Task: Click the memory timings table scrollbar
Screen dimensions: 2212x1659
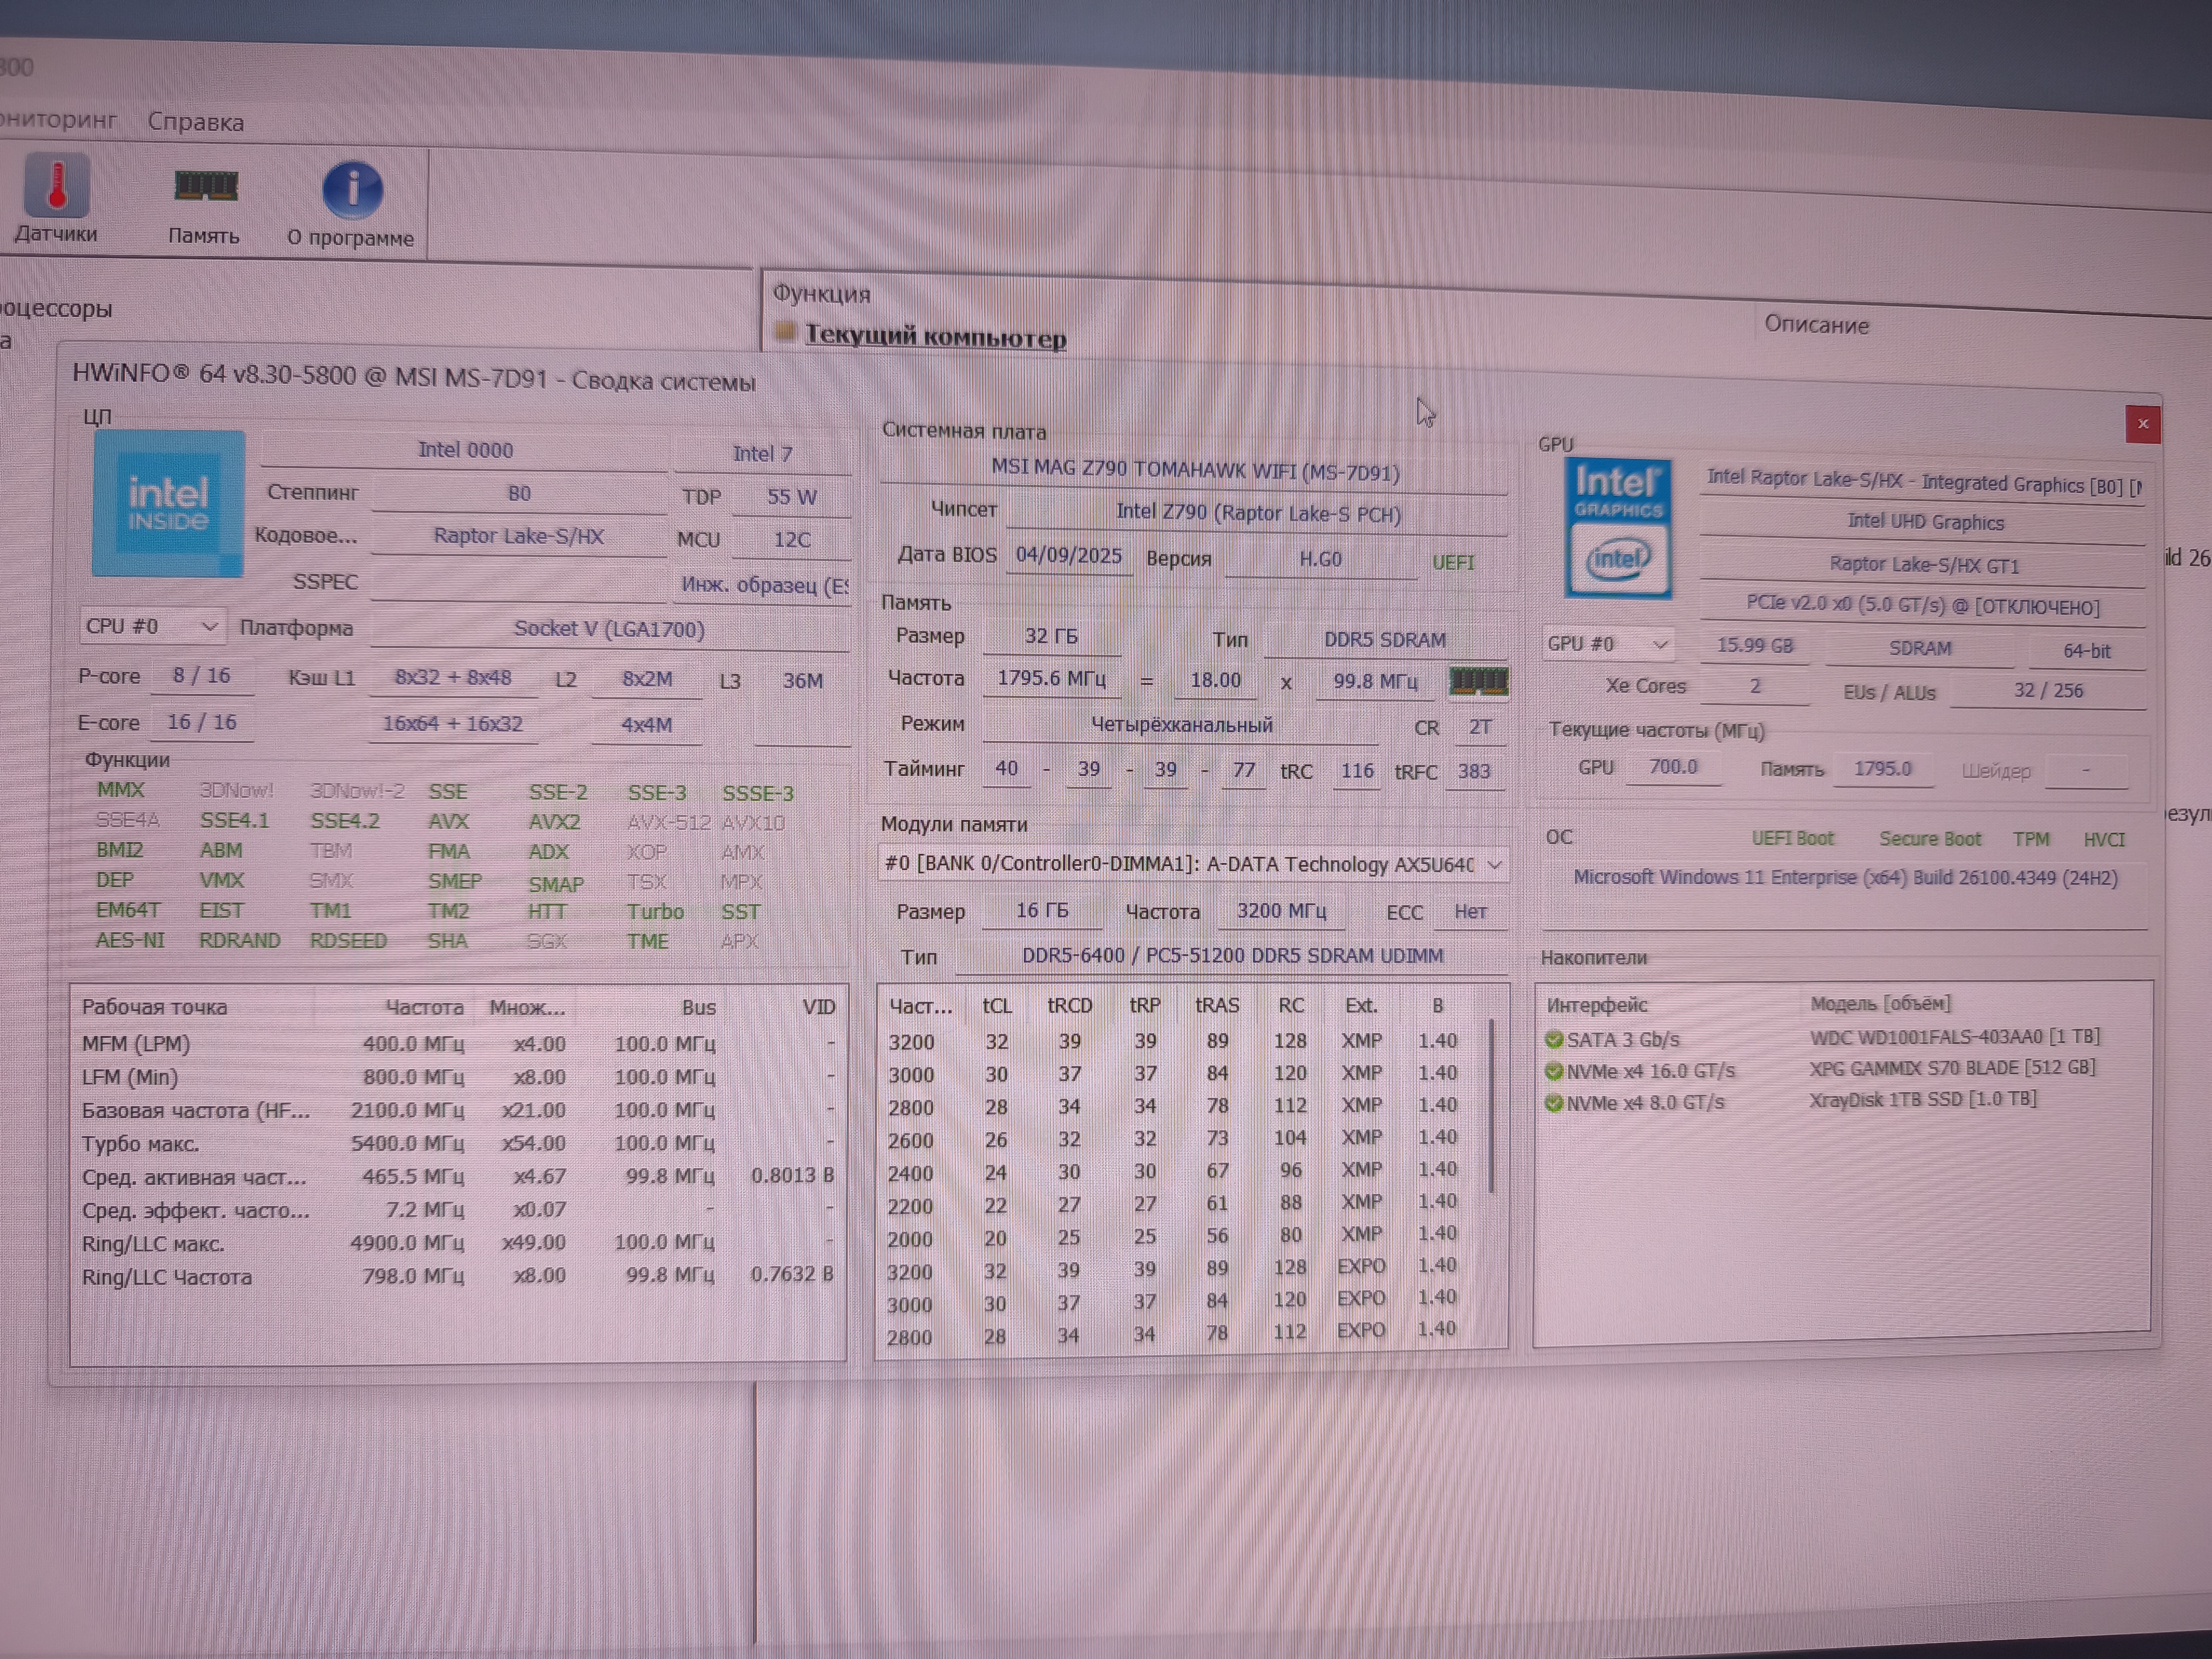Action: (1491, 1105)
